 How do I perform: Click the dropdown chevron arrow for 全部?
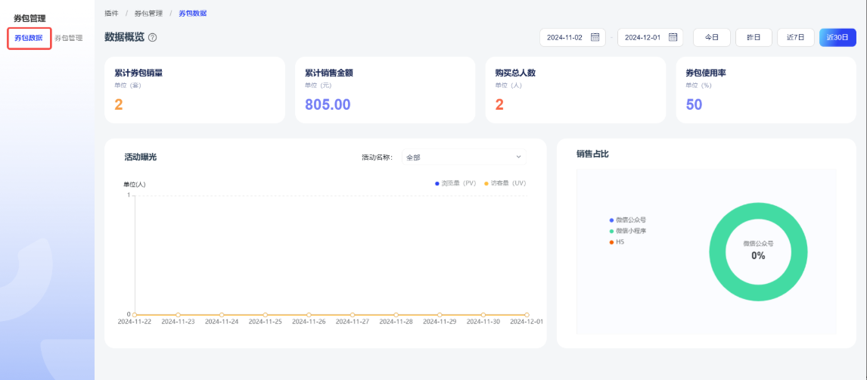click(518, 157)
